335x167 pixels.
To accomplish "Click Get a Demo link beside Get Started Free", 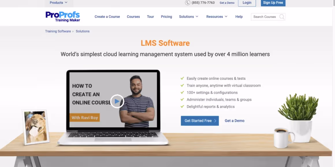I will coord(234,121).
